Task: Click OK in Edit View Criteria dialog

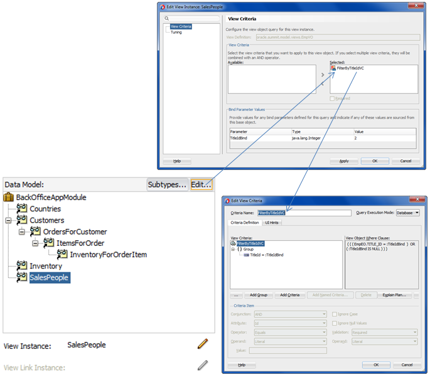Action: [x=376, y=365]
